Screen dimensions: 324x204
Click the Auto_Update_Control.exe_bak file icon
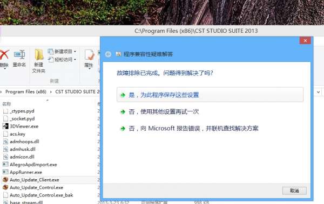pyautogui.click(x=5, y=195)
